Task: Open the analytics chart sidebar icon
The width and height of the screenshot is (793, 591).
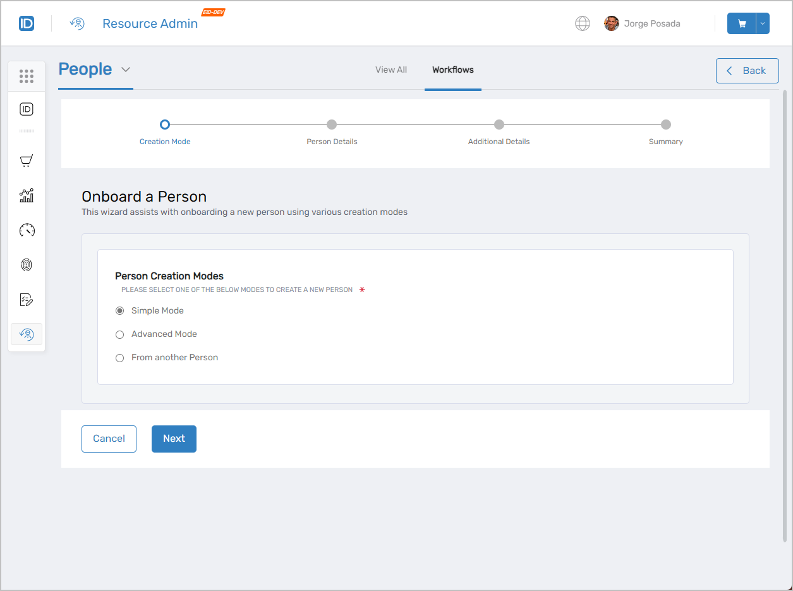Action: click(x=26, y=195)
